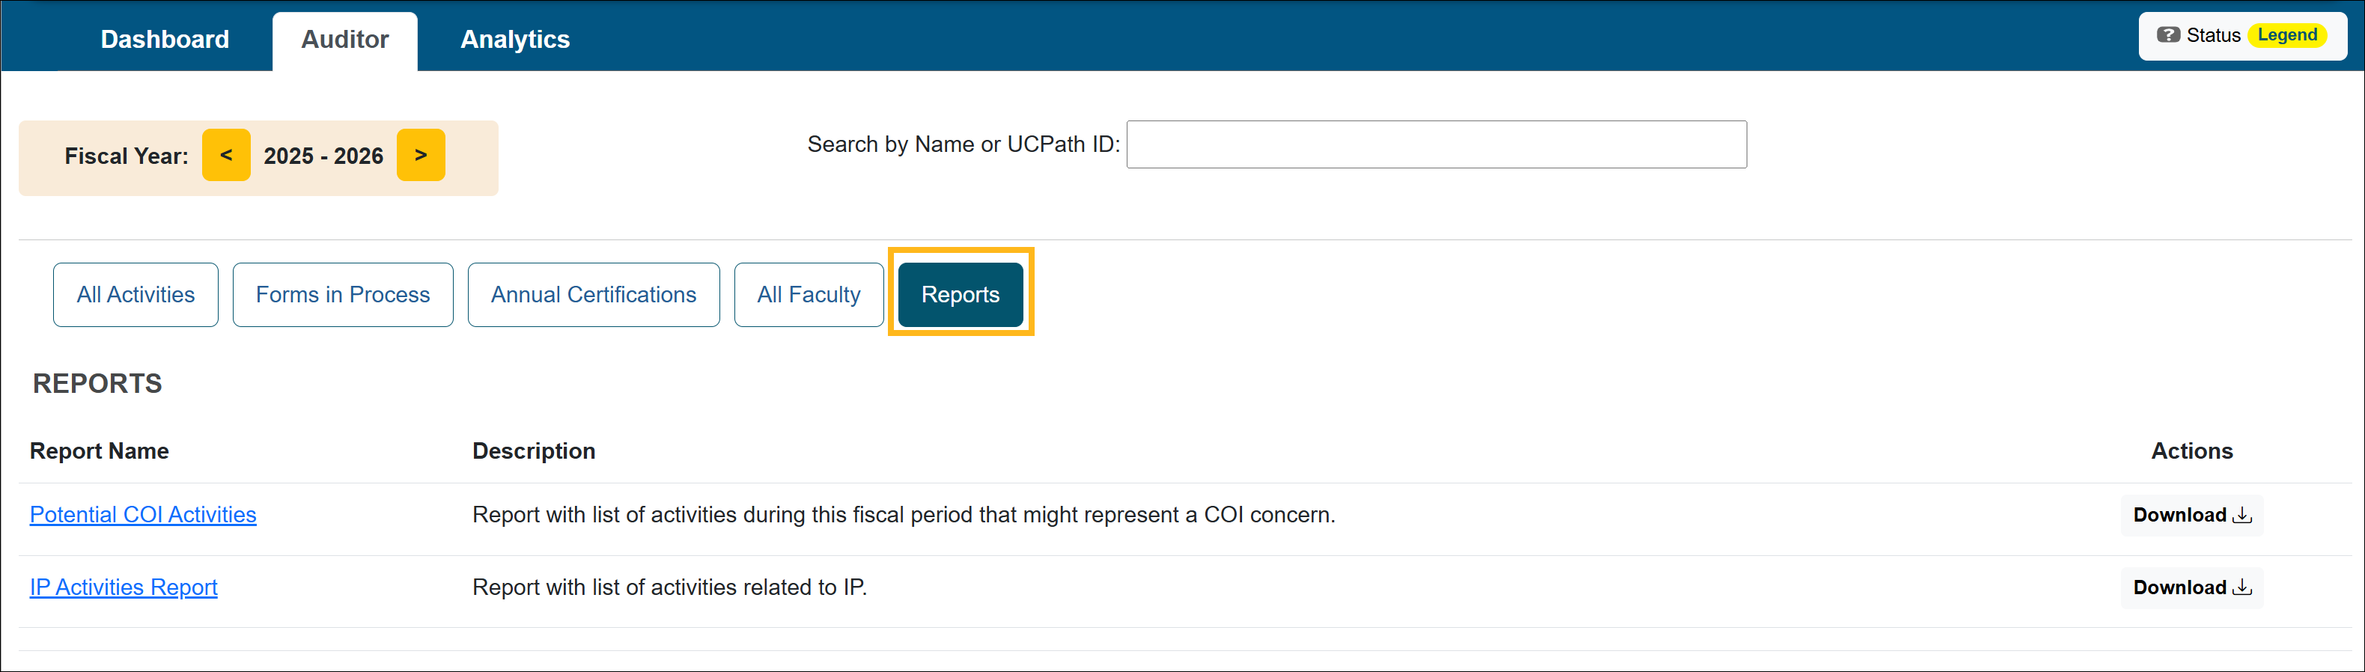The image size is (2365, 672).
Task: Select the Auditor tab
Action: [344, 40]
